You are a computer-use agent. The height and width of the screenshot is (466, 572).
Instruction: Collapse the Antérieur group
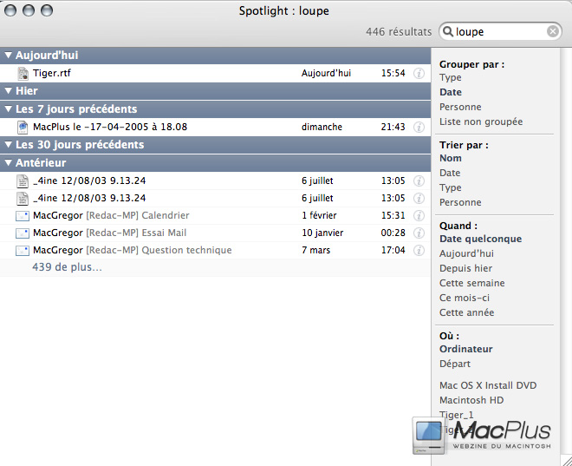pyautogui.click(x=9, y=162)
